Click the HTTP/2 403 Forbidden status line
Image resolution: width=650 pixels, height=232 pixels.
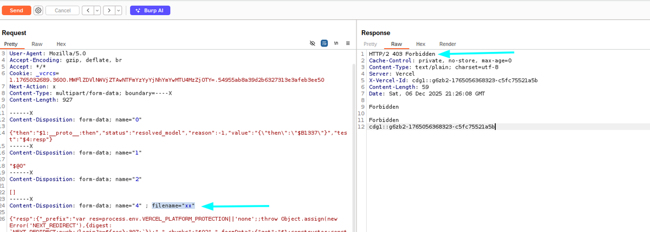pos(402,54)
